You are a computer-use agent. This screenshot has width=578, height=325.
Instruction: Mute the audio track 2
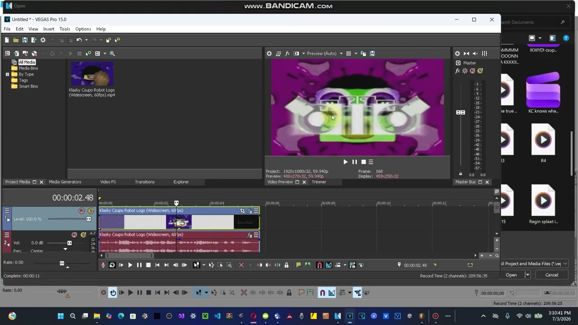click(x=74, y=235)
